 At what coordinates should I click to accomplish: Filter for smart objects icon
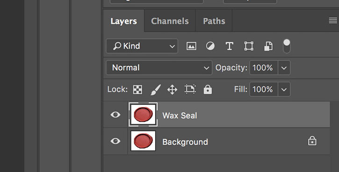[268, 46]
